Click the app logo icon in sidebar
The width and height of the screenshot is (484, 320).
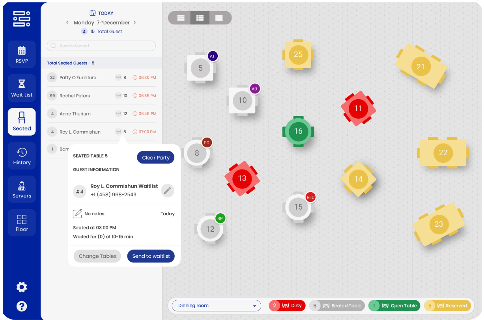click(x=22, y=19)
